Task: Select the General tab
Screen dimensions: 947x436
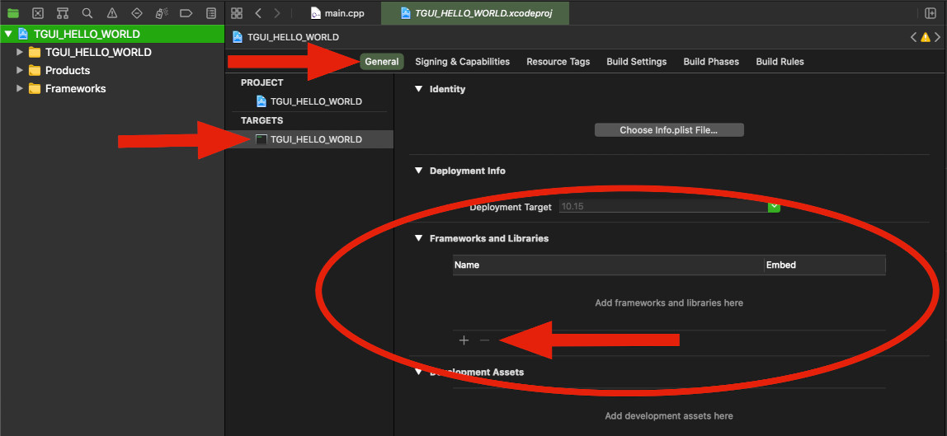Action: [382, 62]
